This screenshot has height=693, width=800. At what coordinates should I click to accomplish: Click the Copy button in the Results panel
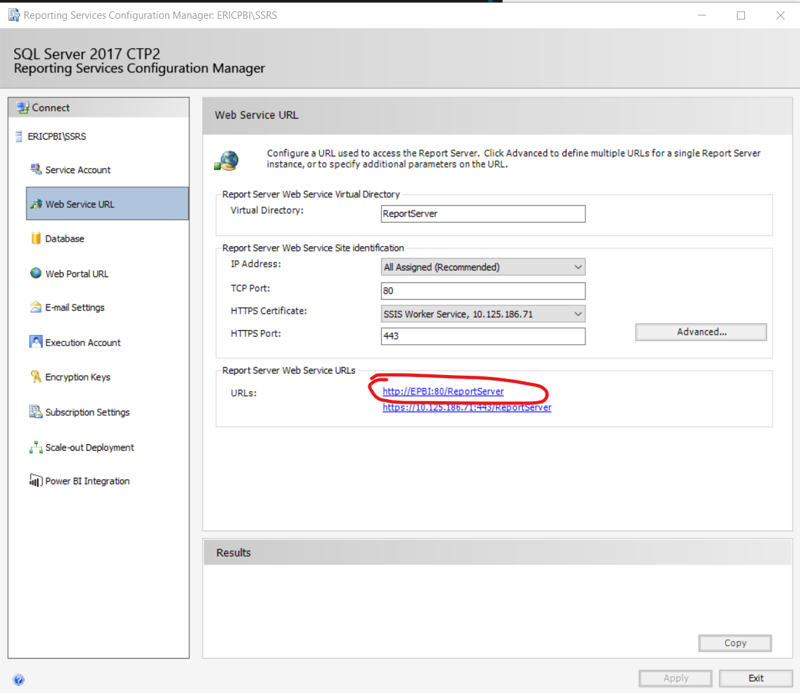click(x=734, y=643)
